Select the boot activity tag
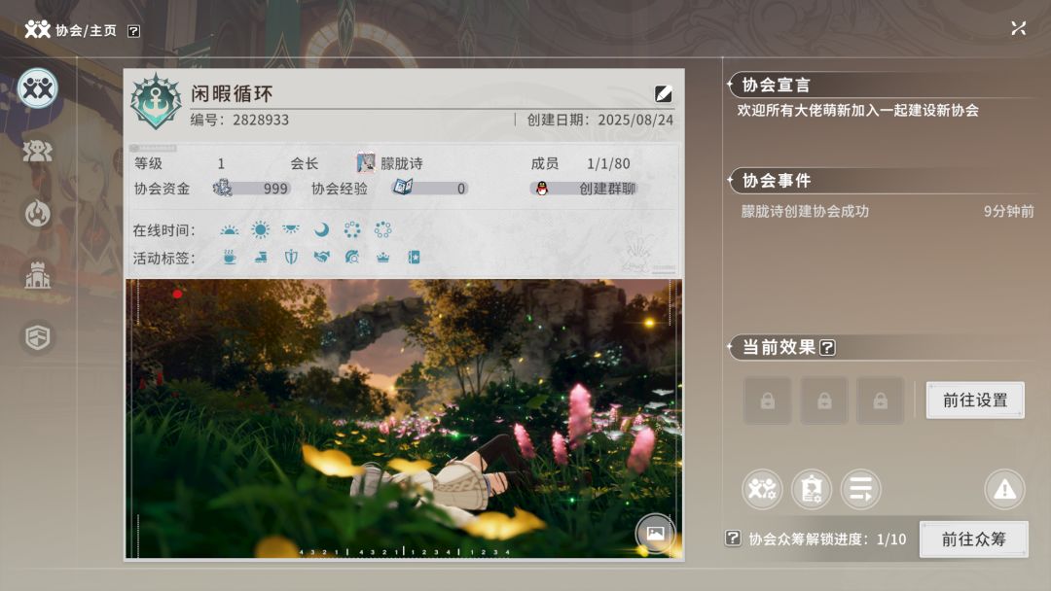Viewport: 1051px width, 591px height. (260, 258)
